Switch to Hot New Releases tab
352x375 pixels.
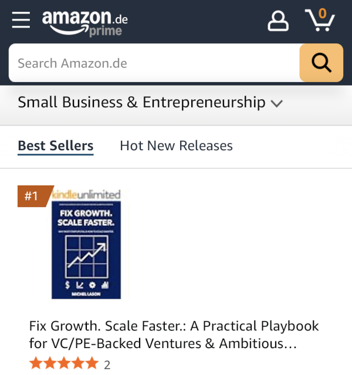point(176,146)
